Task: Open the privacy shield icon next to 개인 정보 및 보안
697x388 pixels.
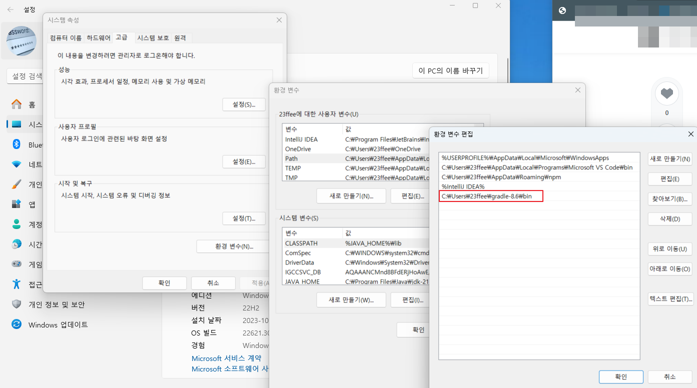Action: coord(17,304)
